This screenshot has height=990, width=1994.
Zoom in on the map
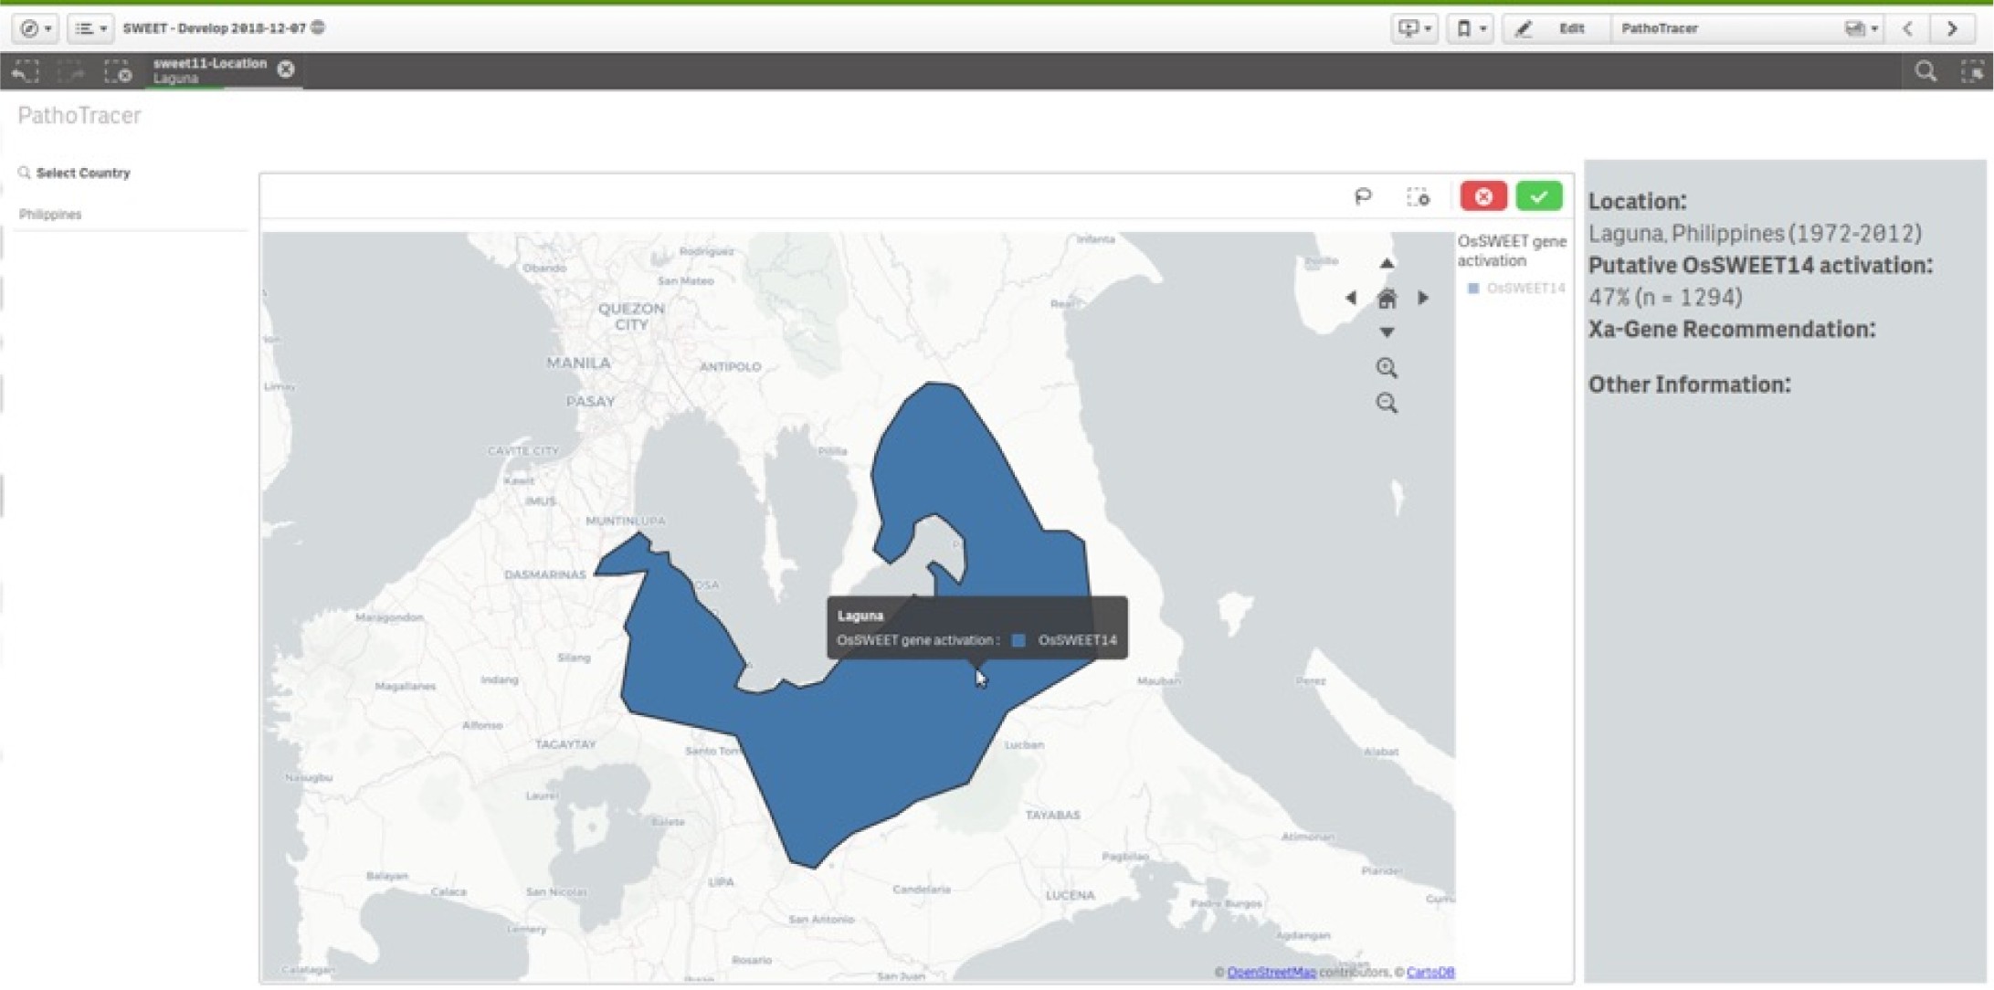point(1387,368)
